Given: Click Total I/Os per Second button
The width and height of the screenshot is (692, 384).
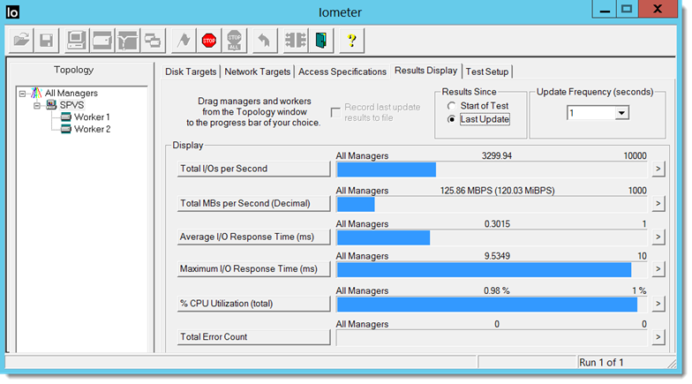Looking at the screenshot, I should click(254, 169).
